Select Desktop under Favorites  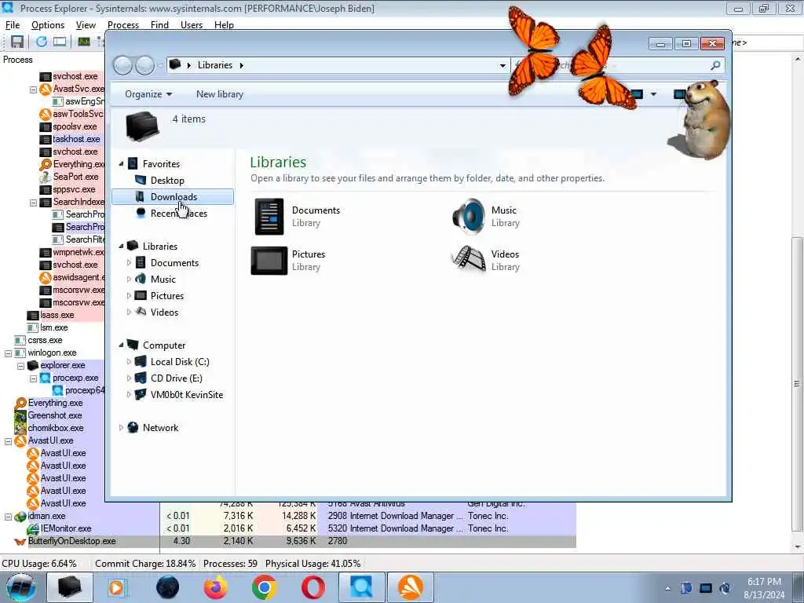[x=167, y=181]
